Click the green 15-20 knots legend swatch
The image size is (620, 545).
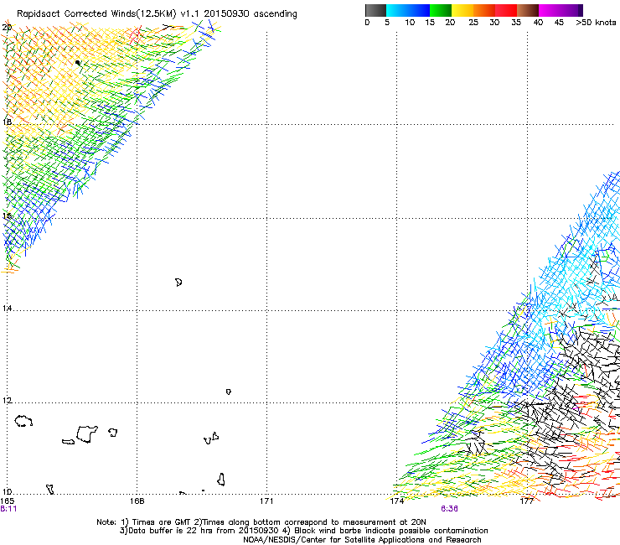(x=441, y=10)
